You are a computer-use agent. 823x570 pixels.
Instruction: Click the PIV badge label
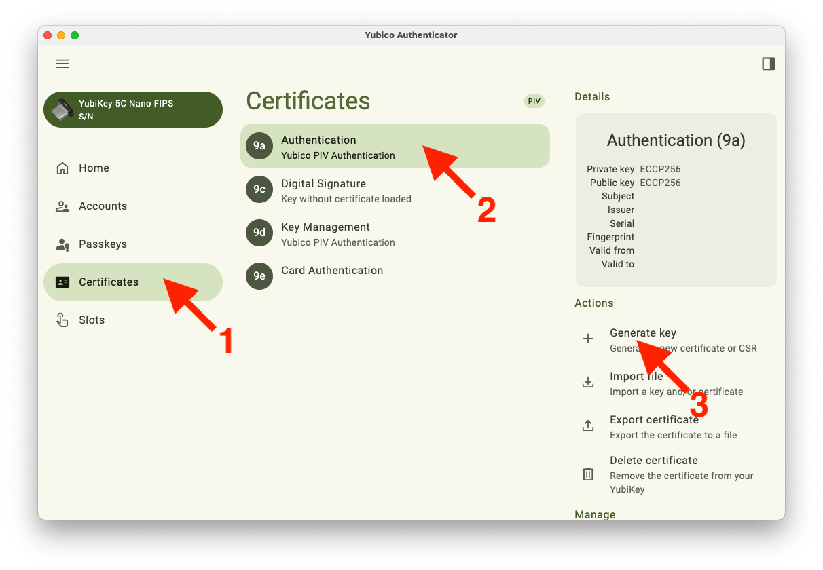pos(534,101)
